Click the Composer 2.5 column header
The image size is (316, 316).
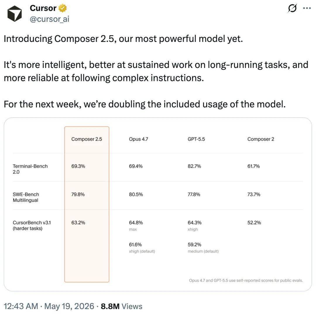point(87,139)
